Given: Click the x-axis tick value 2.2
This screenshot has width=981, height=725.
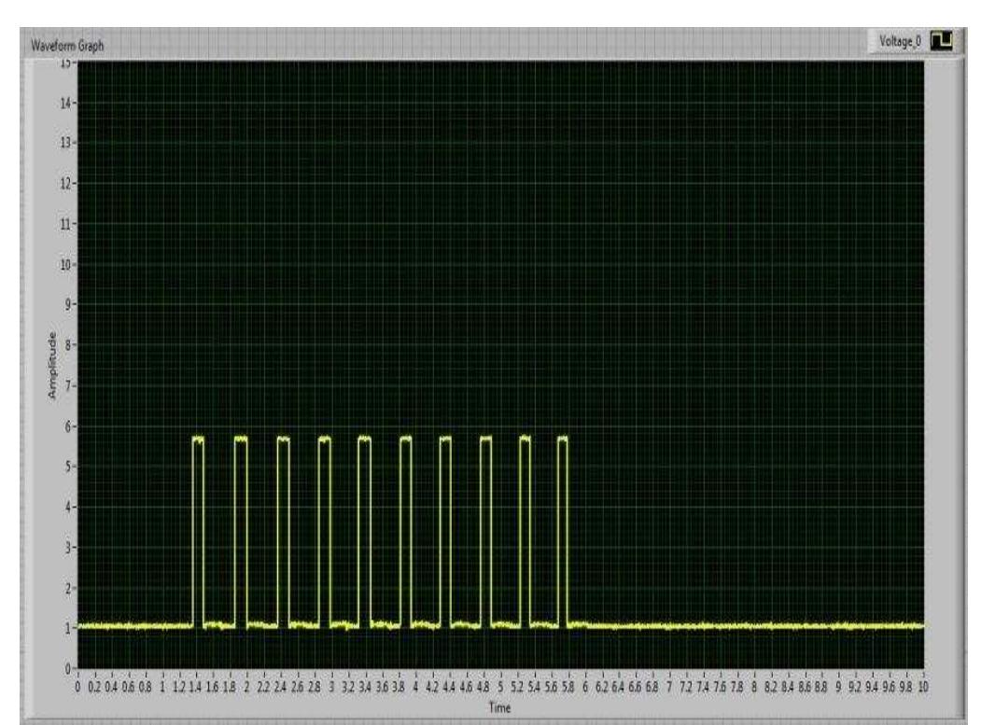Looking at the screenshot, I should 263,687.
